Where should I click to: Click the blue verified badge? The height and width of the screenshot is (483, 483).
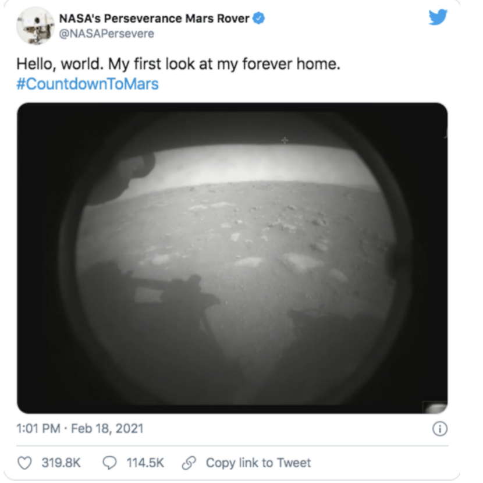[x=259, y=18]
